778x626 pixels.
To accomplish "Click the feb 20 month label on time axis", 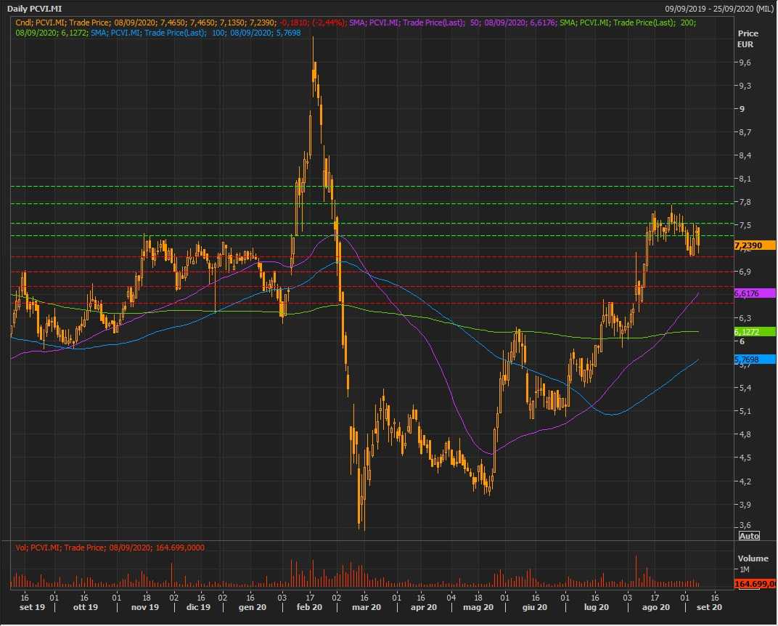I will (x=309, y=606).
